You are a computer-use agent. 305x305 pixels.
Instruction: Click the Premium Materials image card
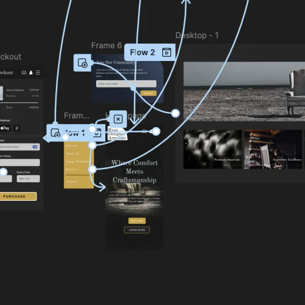[x=212, y=149]
